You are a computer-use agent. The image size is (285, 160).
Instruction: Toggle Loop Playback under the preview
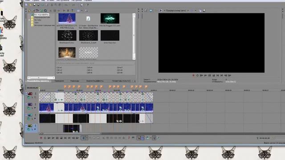[197, 75]
